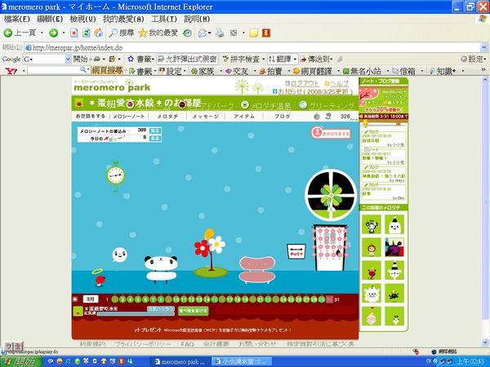Open Yahoo toolbar 交友 button

[x=237, y=72]
